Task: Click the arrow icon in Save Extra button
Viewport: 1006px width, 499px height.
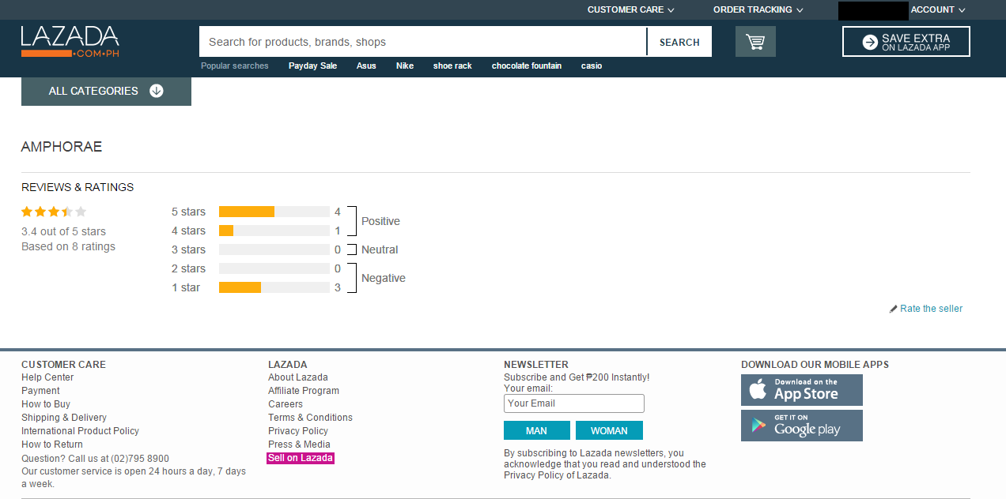Action: (870, 42)
